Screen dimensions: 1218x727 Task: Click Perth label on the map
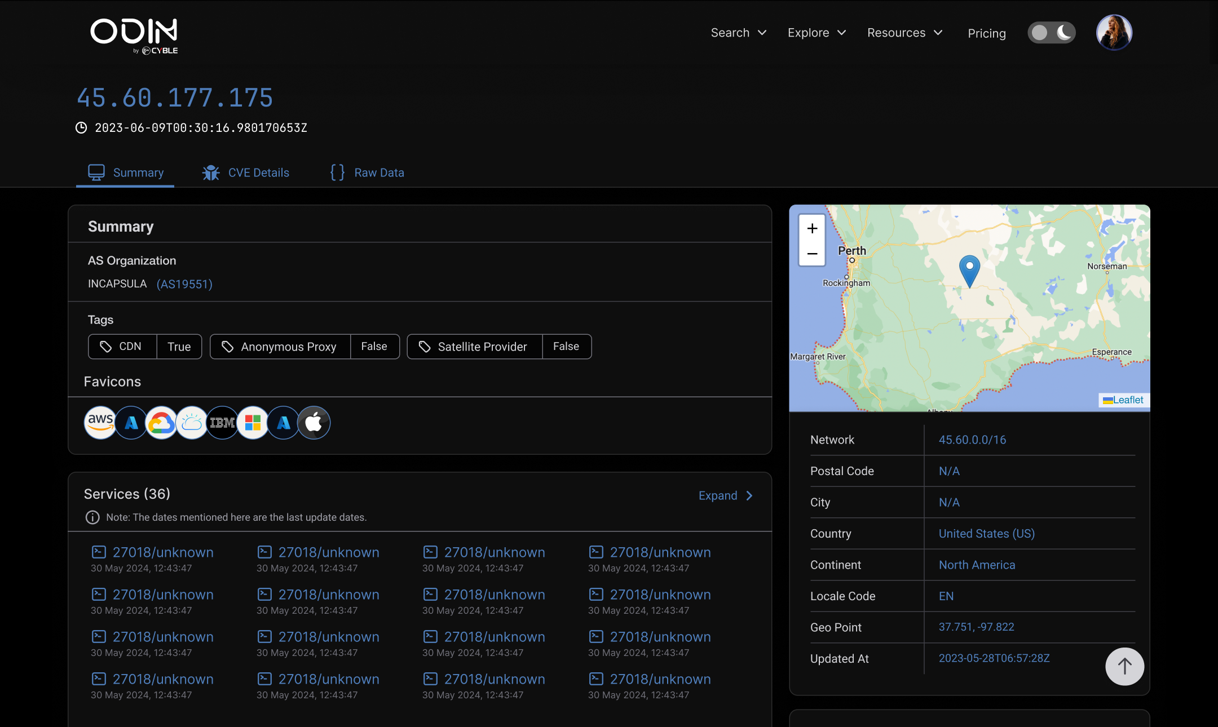[x=851, y=250]
